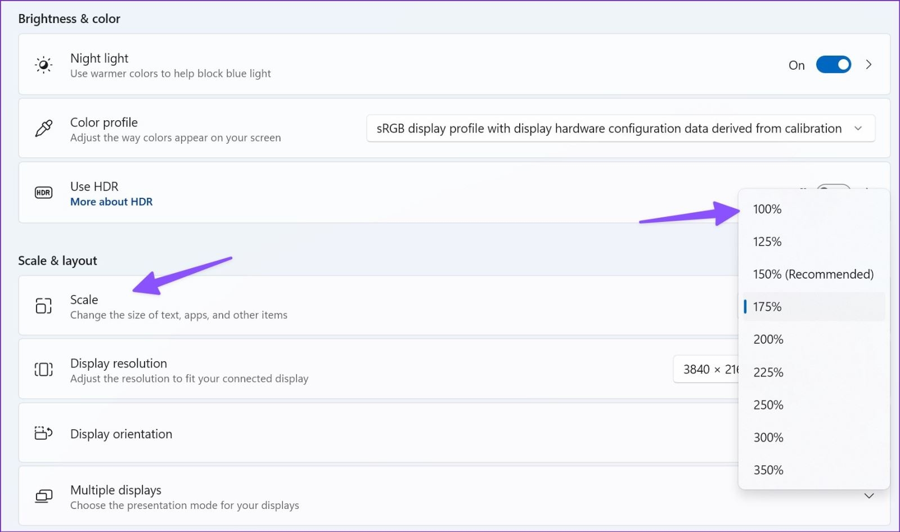
Task: Select 125% scale option
Action: (814, 242)
